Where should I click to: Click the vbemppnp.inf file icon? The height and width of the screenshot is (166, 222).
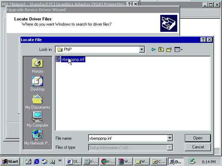tap(58, 59)
